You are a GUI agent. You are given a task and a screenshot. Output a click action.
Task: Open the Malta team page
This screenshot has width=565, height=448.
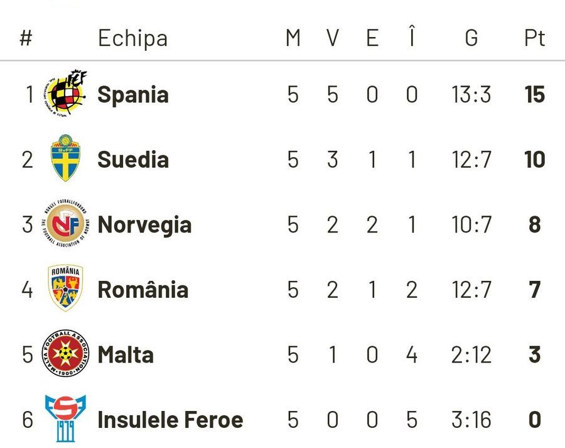(126, 354)
